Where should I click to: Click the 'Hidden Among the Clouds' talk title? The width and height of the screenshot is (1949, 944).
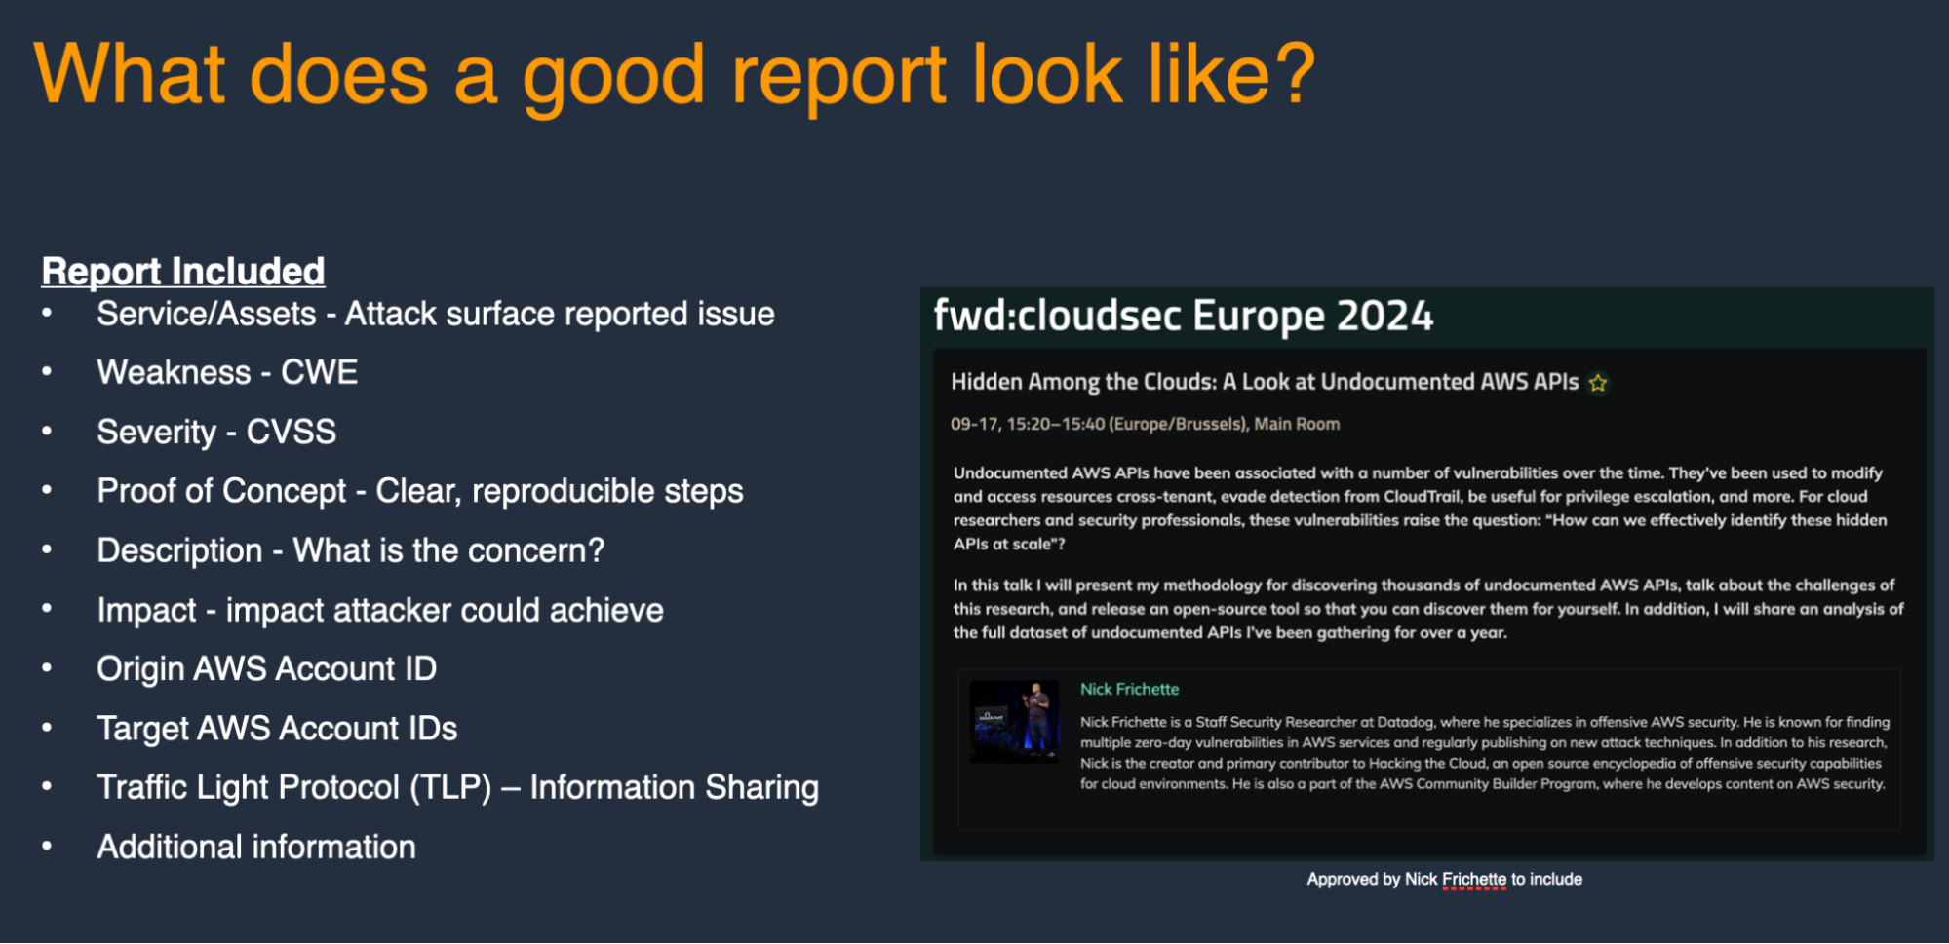[1264, 382]
